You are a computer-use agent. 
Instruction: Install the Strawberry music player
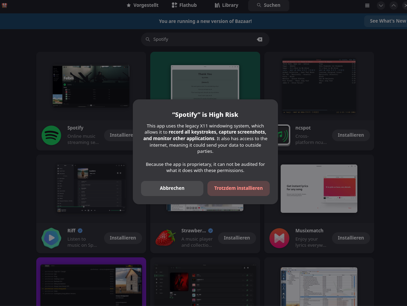[237, 238]
